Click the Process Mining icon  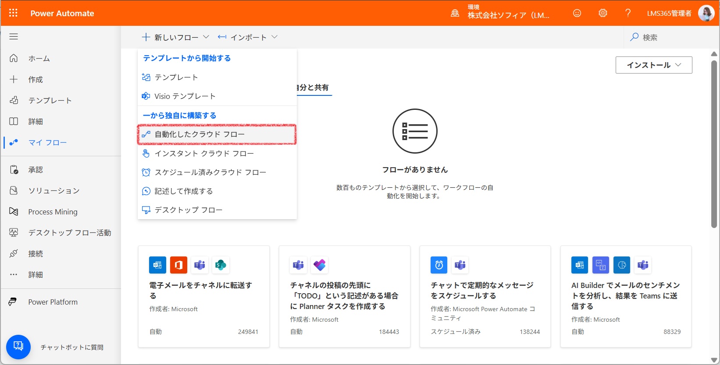14,211
